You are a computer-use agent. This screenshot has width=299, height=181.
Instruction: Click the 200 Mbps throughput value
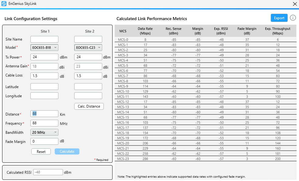click(x=278, y=159)
